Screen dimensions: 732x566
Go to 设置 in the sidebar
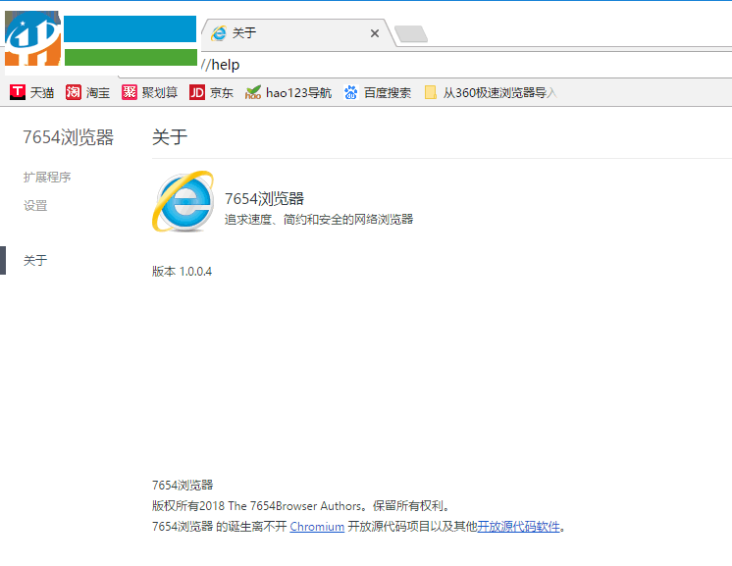[35, 206]
